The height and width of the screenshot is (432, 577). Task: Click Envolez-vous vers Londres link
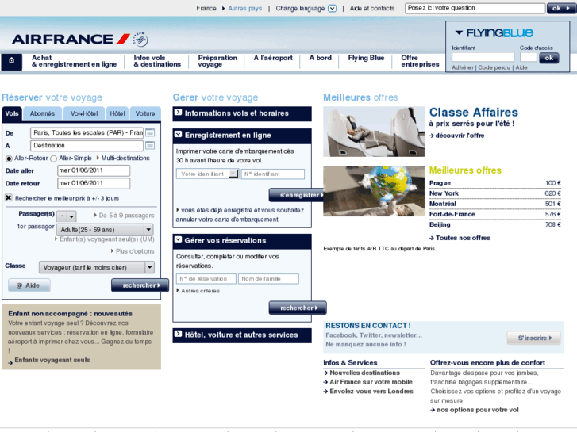point(371,392)
